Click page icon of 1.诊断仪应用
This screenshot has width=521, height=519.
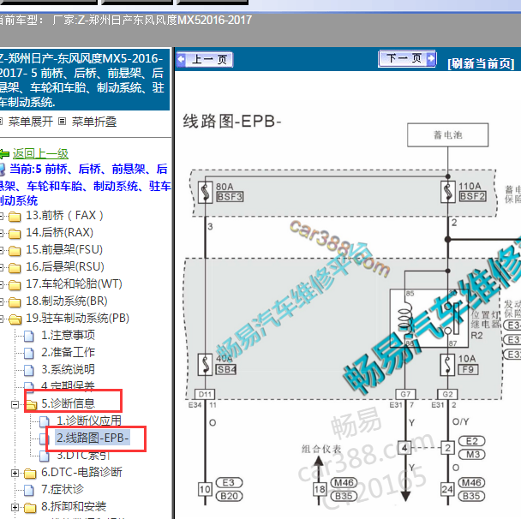tap(45, 421)
